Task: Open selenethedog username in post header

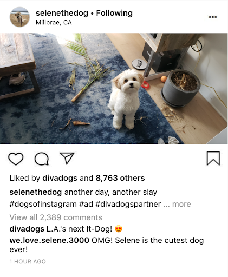Action: click(62, 13)
